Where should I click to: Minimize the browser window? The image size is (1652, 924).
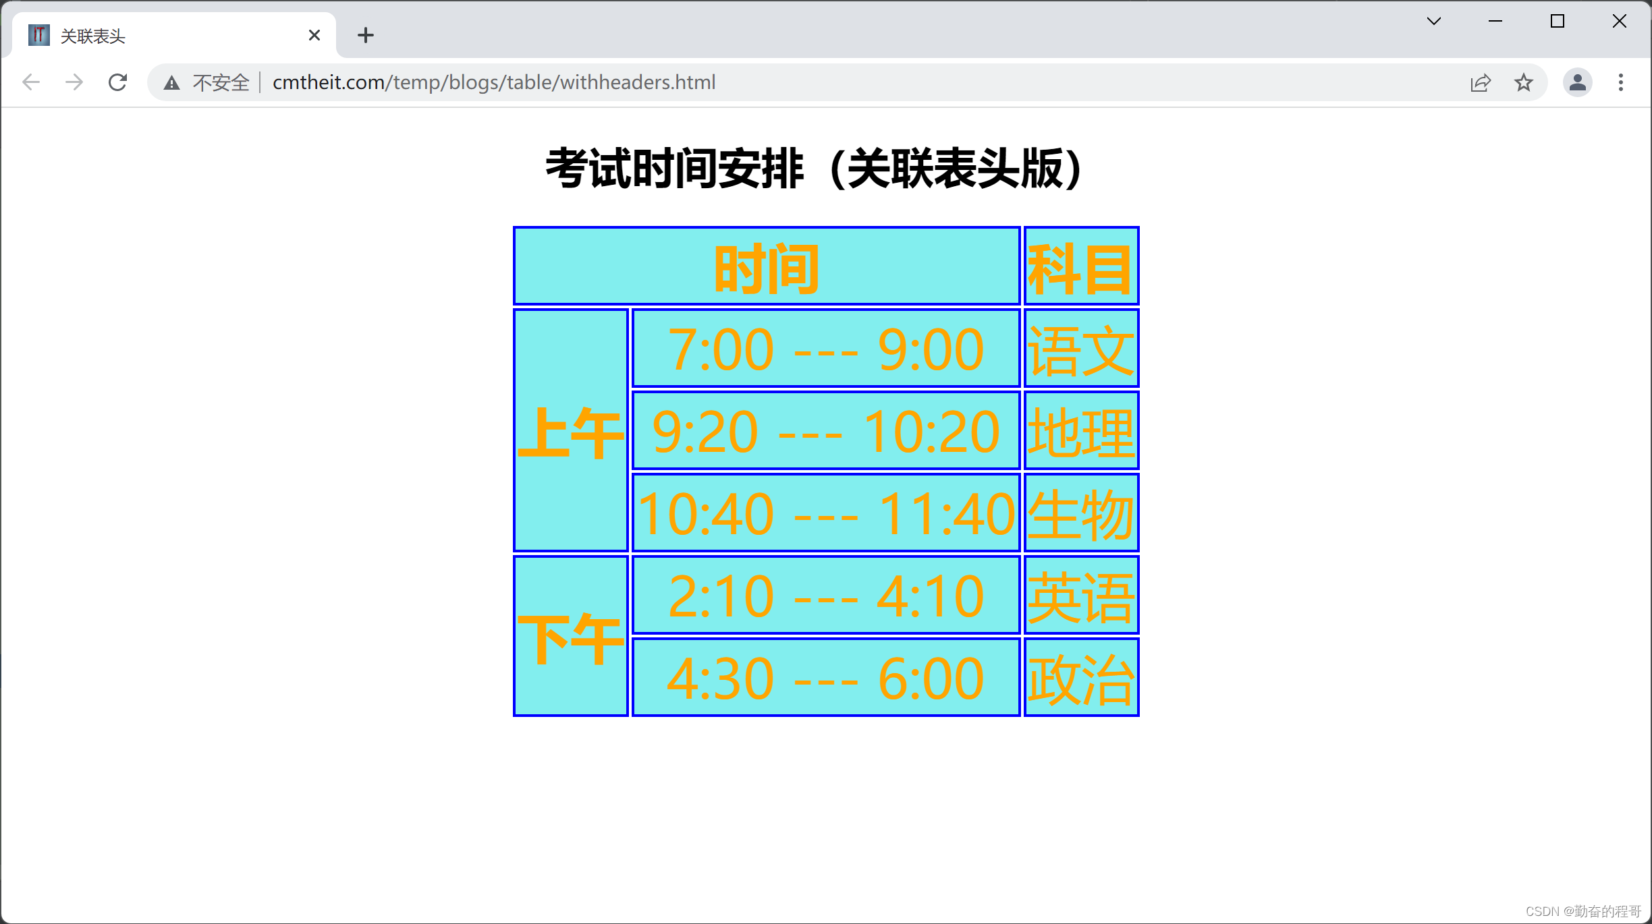pos(1495,21)
